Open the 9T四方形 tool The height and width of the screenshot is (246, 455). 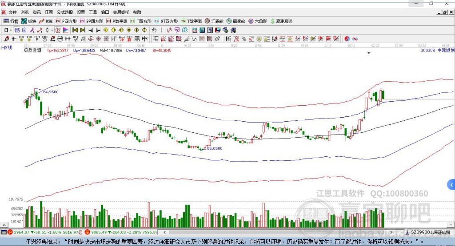coord(166,21)
